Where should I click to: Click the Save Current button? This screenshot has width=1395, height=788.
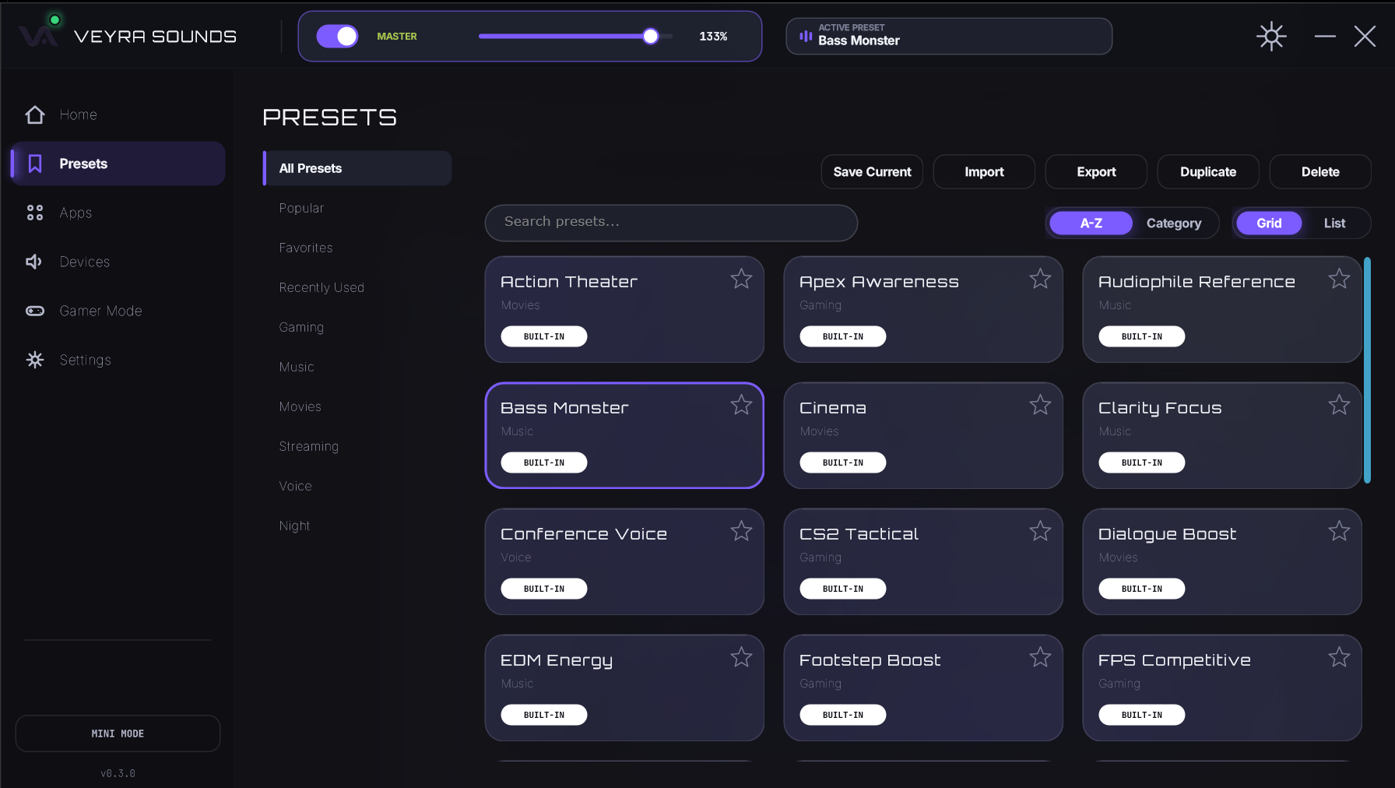(x=872, y=172)
